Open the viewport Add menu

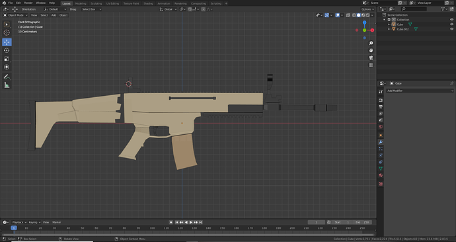tap(54, 15)
